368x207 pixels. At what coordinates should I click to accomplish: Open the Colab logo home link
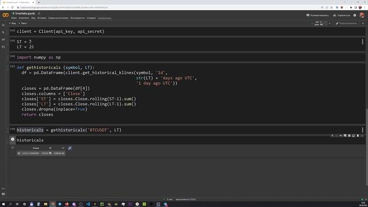click(x=5, y=16)
